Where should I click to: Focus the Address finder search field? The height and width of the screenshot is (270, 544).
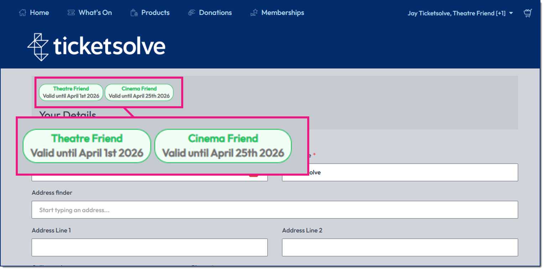(x=275, y=210)
